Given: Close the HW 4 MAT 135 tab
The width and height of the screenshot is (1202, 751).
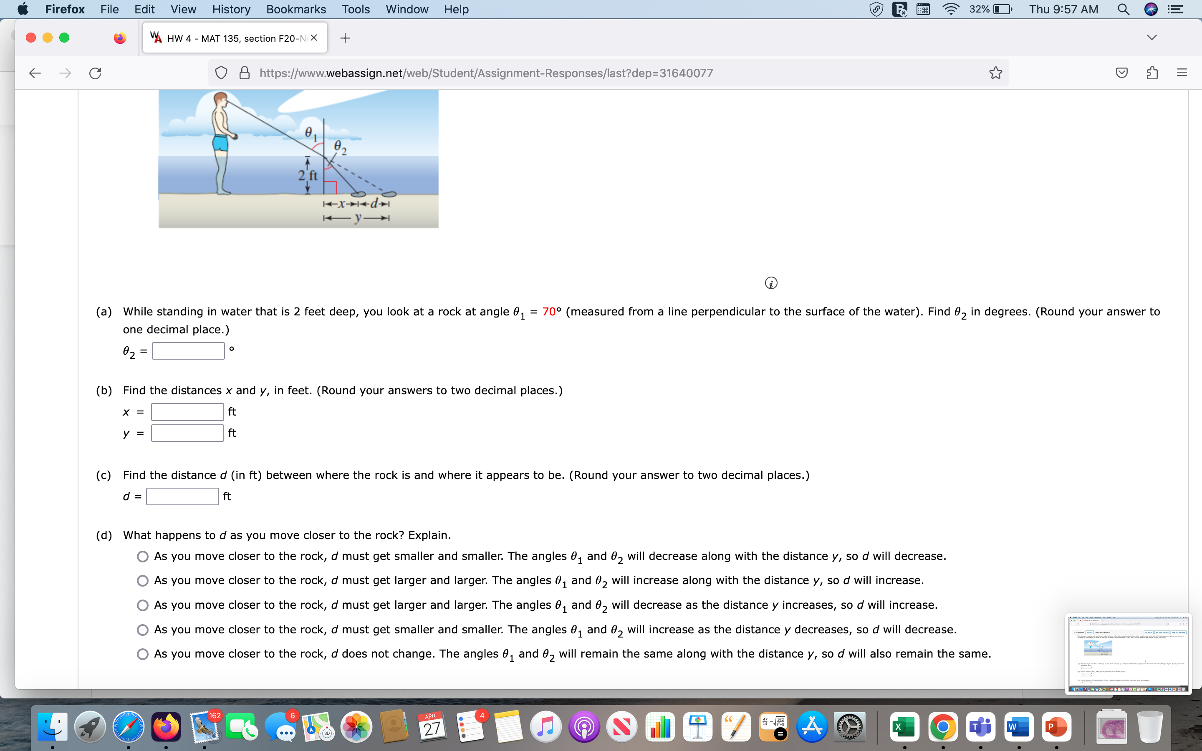Looking at the screenshot, I should 314,38.
